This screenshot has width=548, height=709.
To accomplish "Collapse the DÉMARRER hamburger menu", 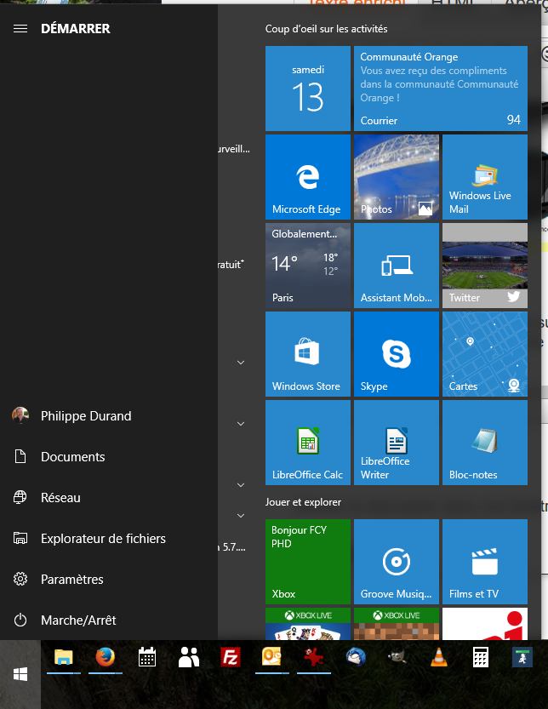I will coord(21,29).
